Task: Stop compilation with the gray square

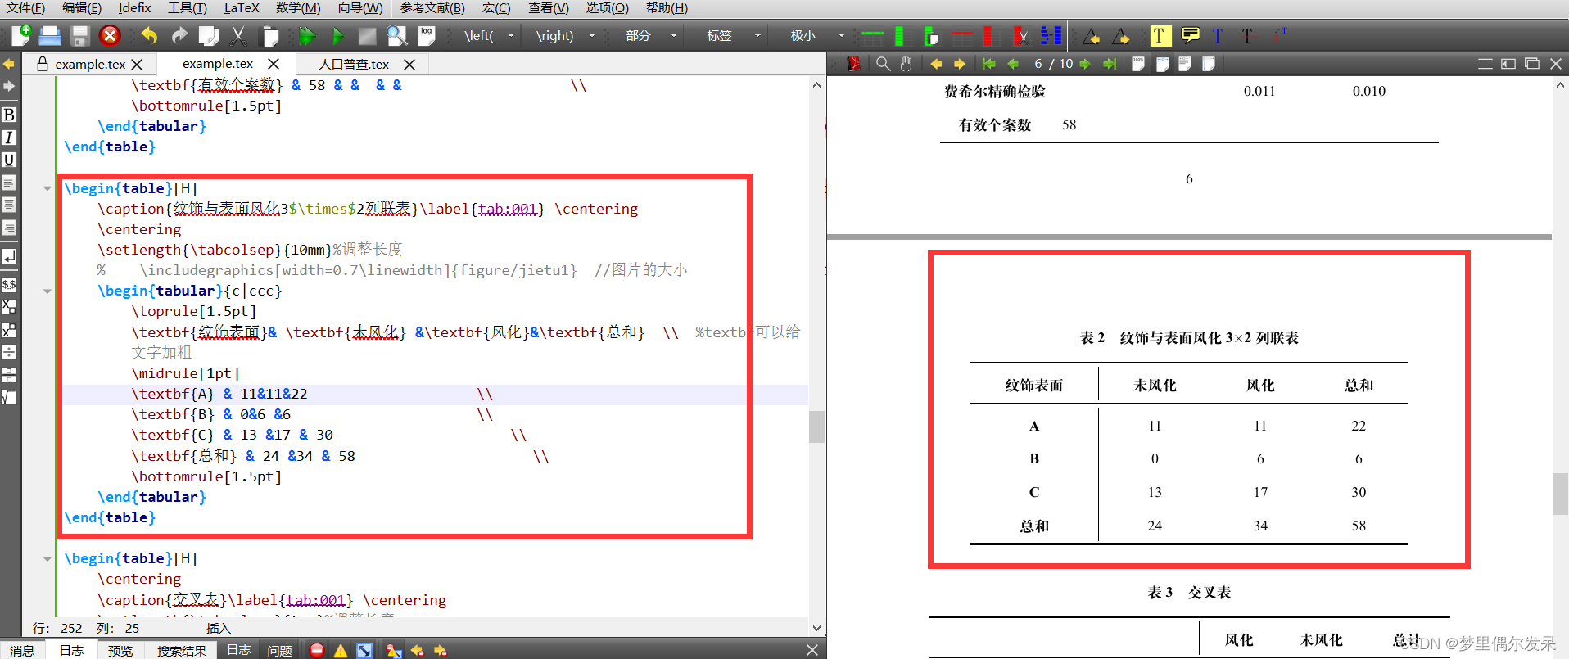Action: [x=368, y=36]
